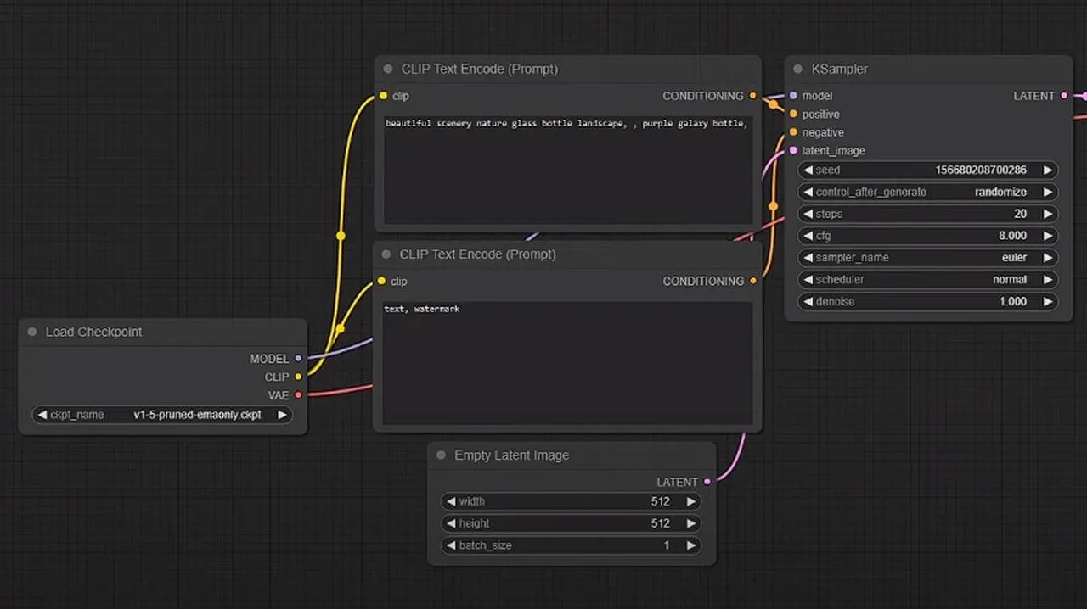This screenshot has width=1087, height=609.
Task: Click the height value 512
Action: (x=660, y=523)
